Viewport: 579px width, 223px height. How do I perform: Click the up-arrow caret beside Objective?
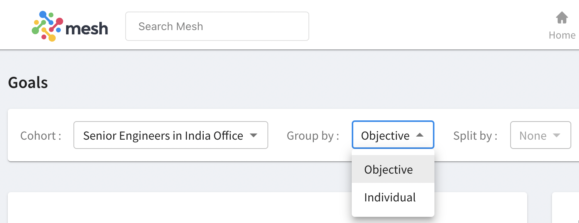420,135
